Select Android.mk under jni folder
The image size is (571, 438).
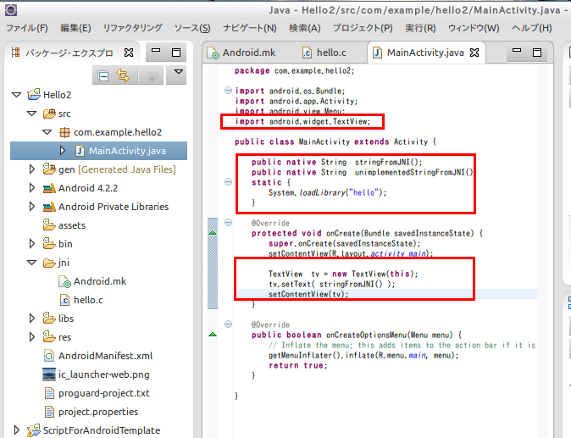pos(100,281)
